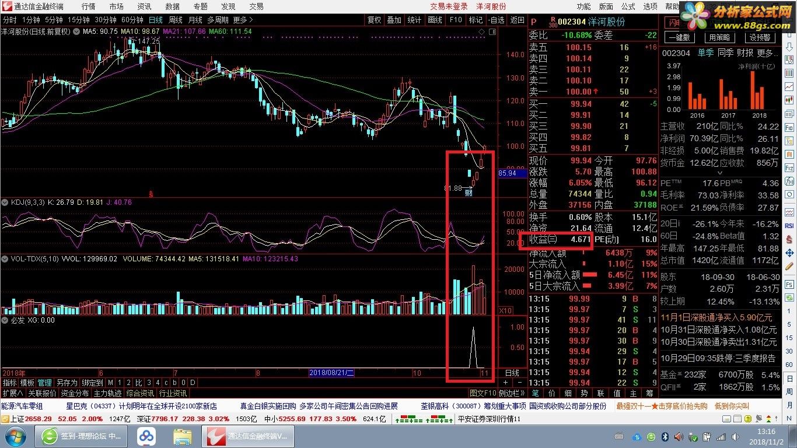Viewport: 797px width, 448px height.
Task: Toggle the 画线 drawing-line button
Action: tap(435, 20)
